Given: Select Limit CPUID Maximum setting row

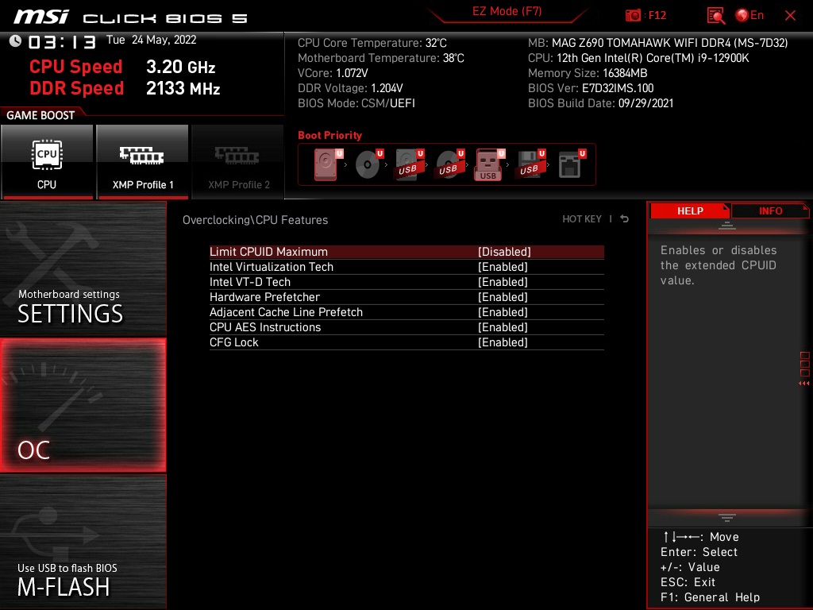Looking at the screenshot, I should [x=406, y=252].
